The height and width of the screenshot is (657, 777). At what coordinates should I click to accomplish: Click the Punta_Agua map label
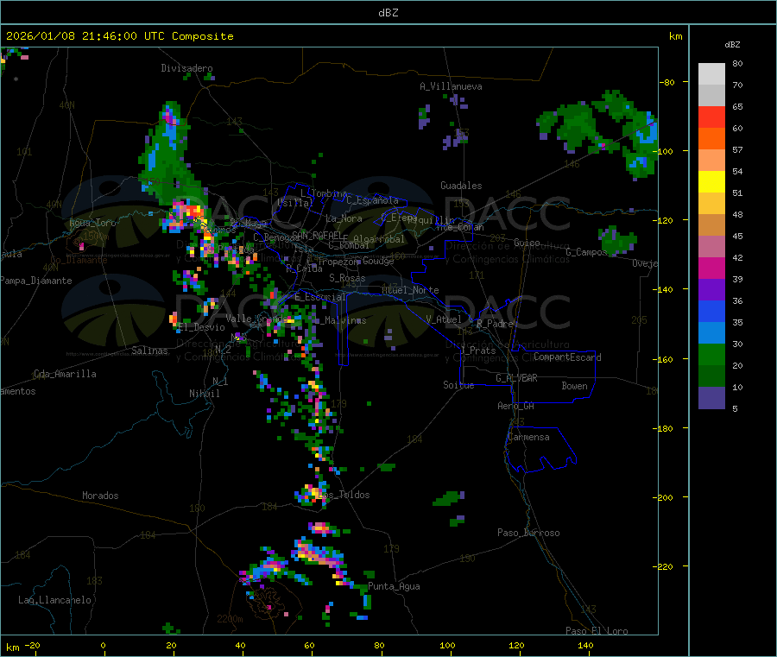pyautogui.click(x=394, y=586)
